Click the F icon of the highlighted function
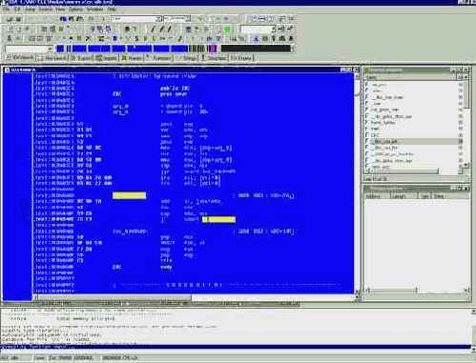476x363 pixels. click(366, 141)
